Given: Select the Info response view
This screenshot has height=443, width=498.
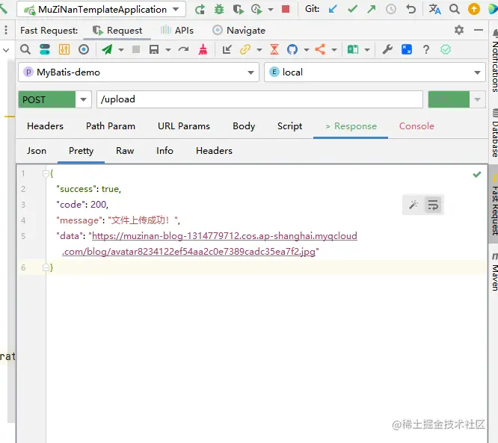Looking at the screenshot, I should point(165,151).
